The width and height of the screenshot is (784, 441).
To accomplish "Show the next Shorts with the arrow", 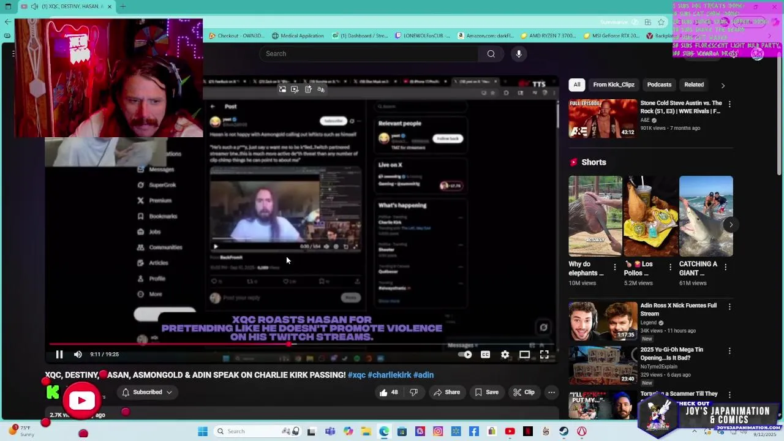I will (731, 225).
